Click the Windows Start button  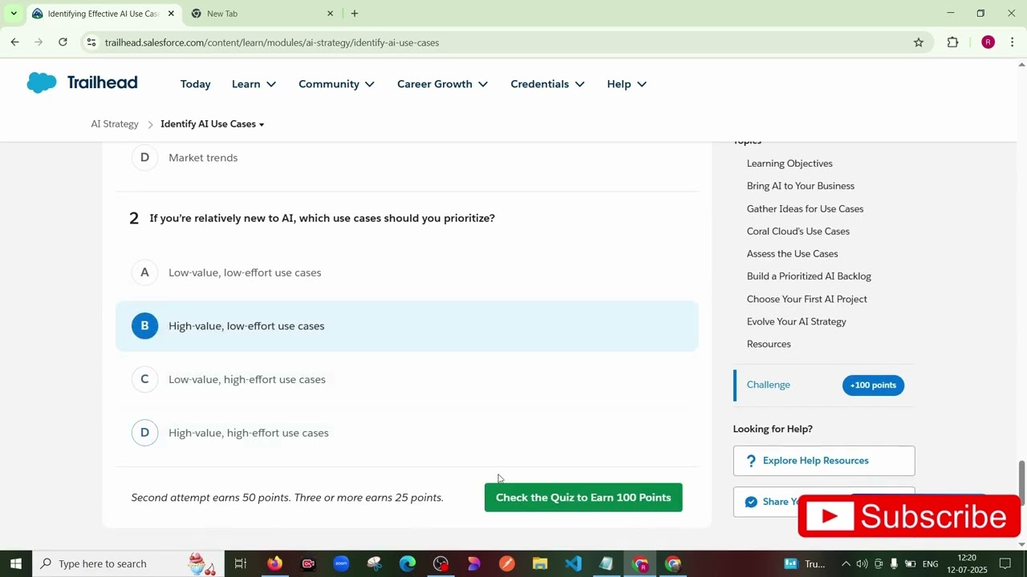(15, 564)
